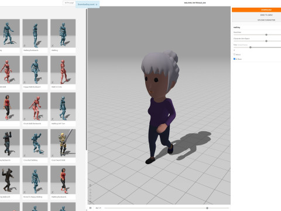
Task: Select the blue Walking Backwards animation thumbnail
Action: [35, 33]
